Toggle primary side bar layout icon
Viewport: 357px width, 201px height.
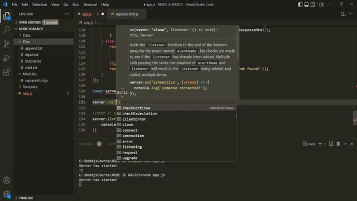tap(300, 4)
